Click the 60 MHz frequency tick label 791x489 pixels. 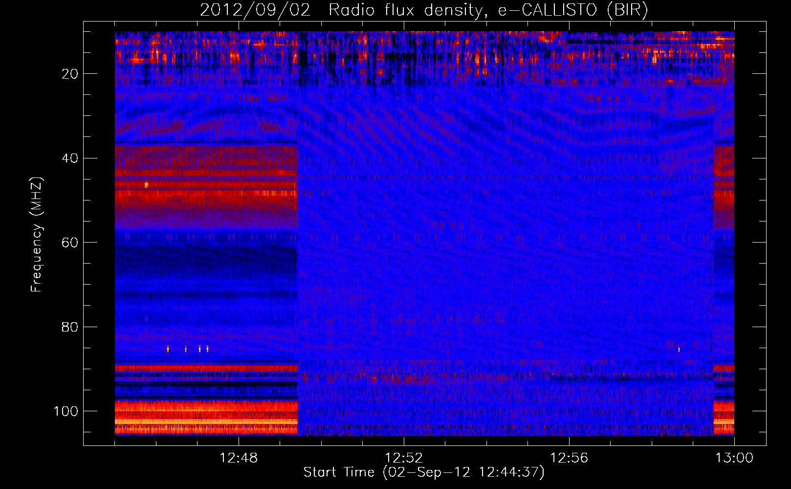[x=70, y=243]
